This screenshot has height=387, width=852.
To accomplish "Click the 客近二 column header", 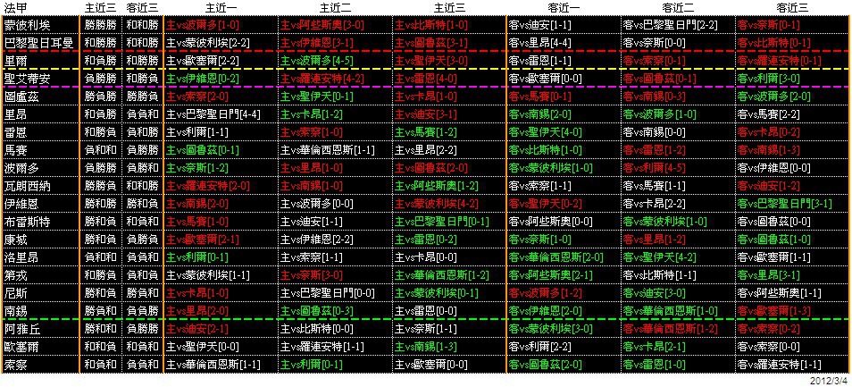I will tap(677, 8).
